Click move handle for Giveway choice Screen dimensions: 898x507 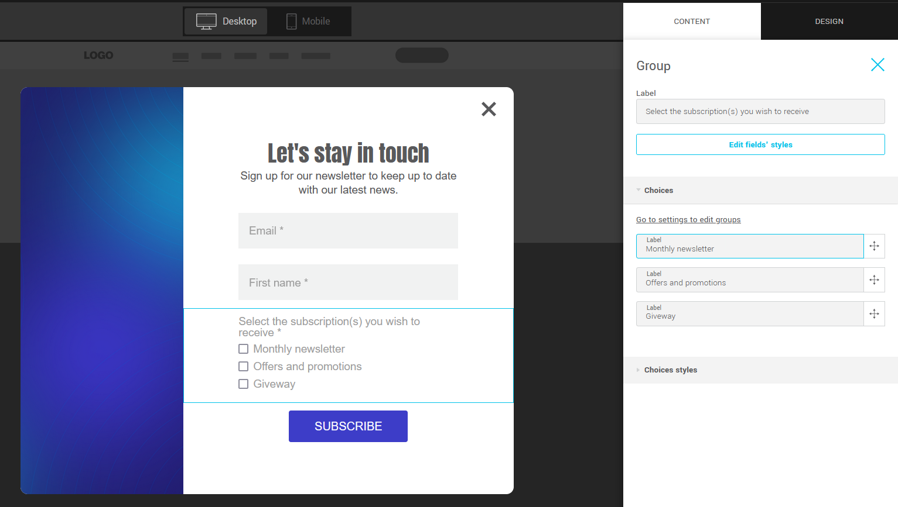(874, 314)
